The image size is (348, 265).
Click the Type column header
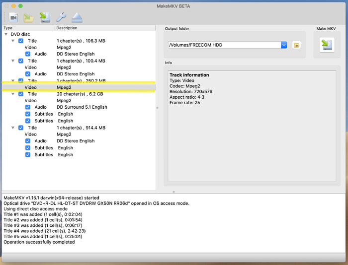28,28
